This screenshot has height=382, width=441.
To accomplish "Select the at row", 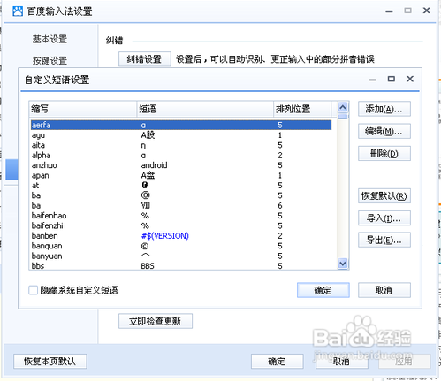I will pos(181,186).
